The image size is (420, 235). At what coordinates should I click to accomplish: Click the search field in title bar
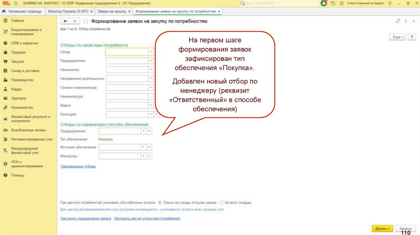(x=278, y=3)
